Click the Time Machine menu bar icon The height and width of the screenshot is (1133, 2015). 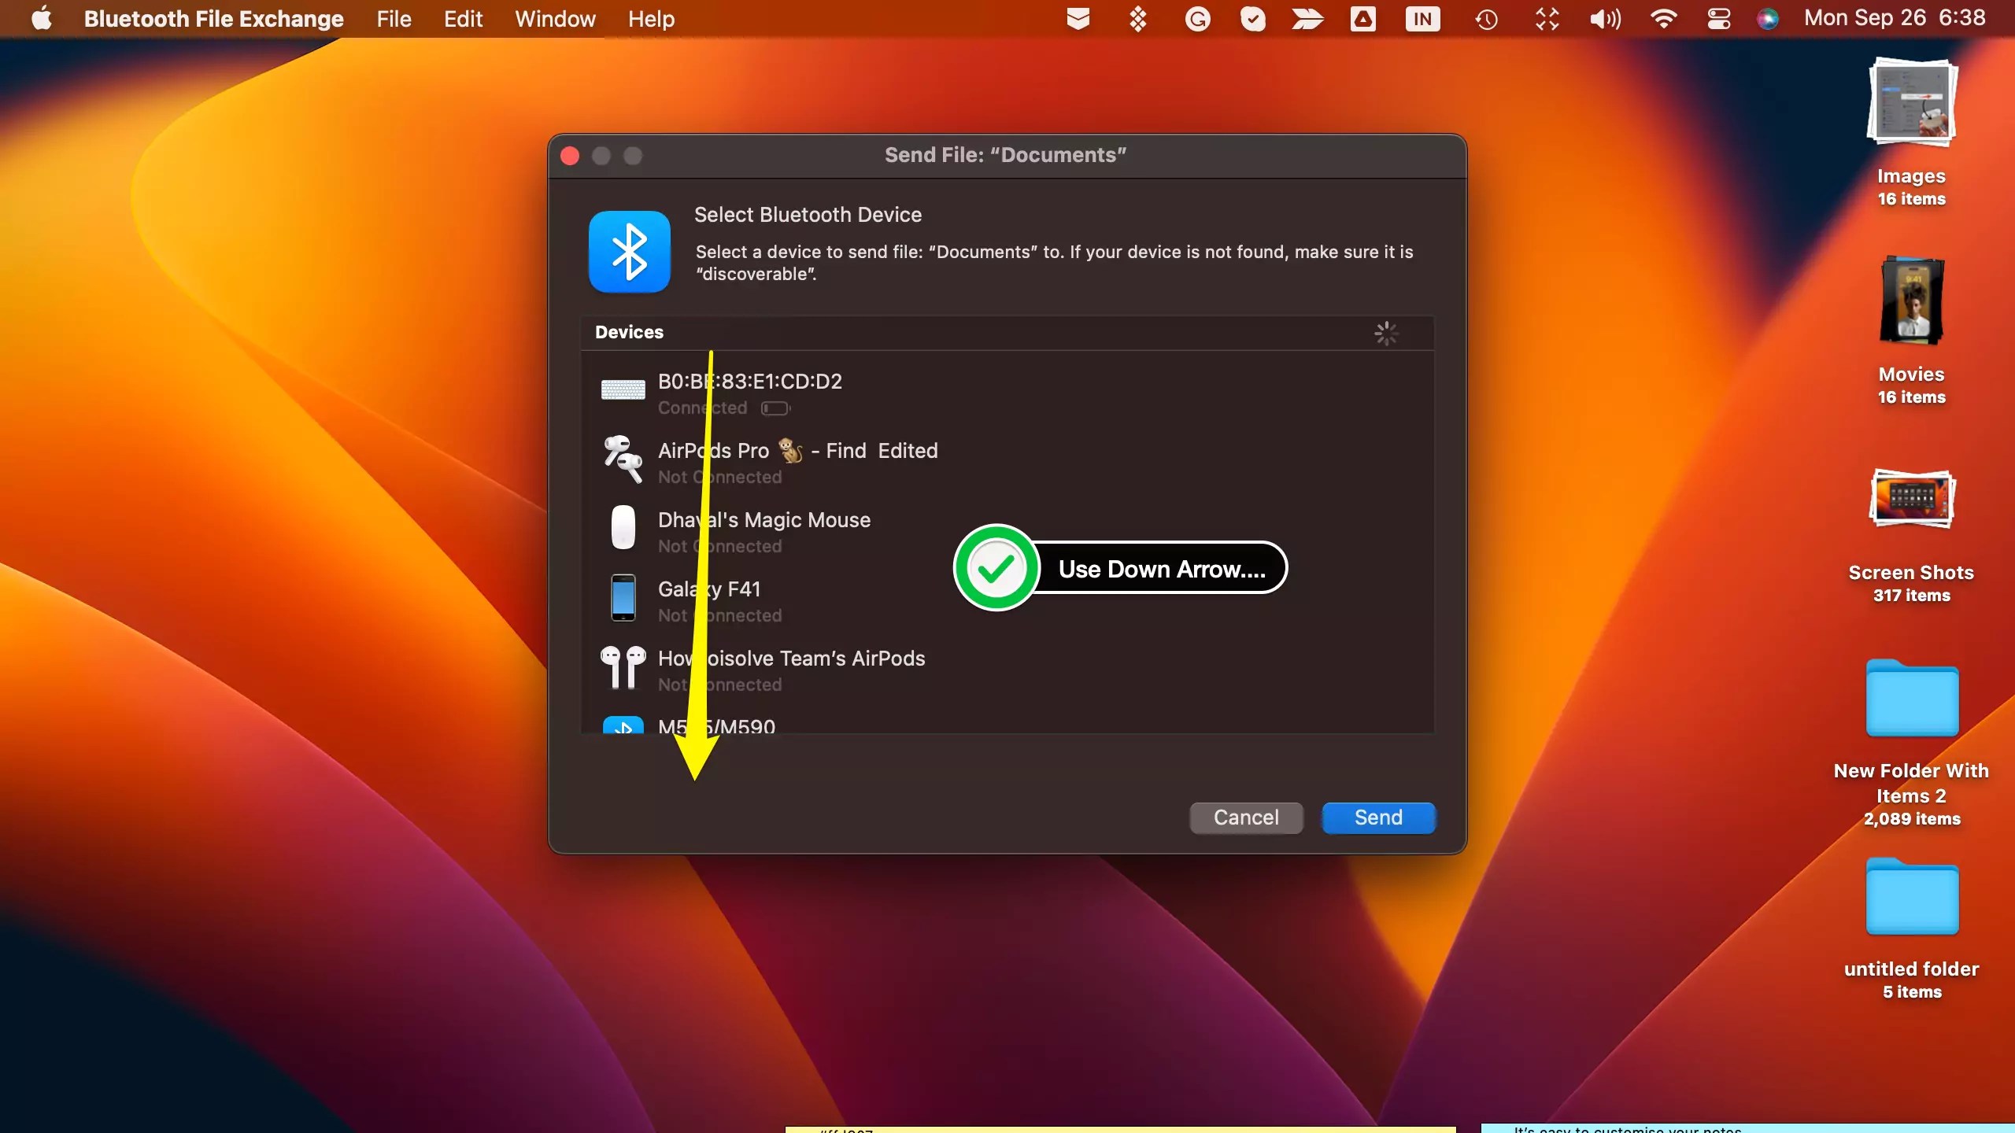[x=1486, y=18]
